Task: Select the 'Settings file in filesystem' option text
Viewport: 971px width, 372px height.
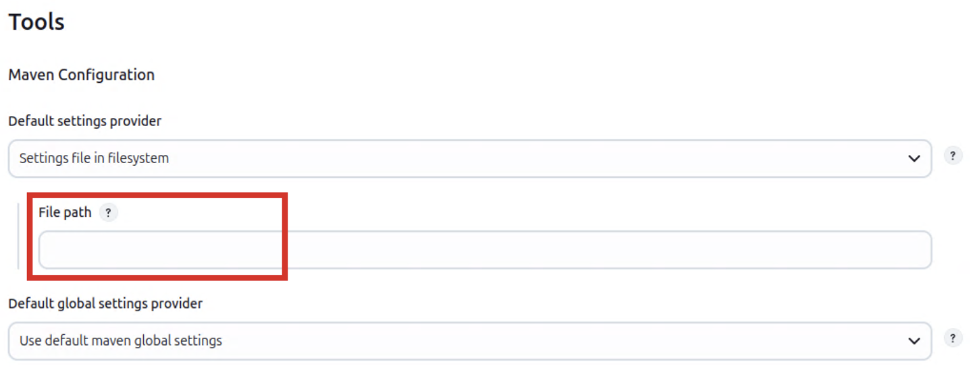Action: pyautogui.click(x=94, y=159)
